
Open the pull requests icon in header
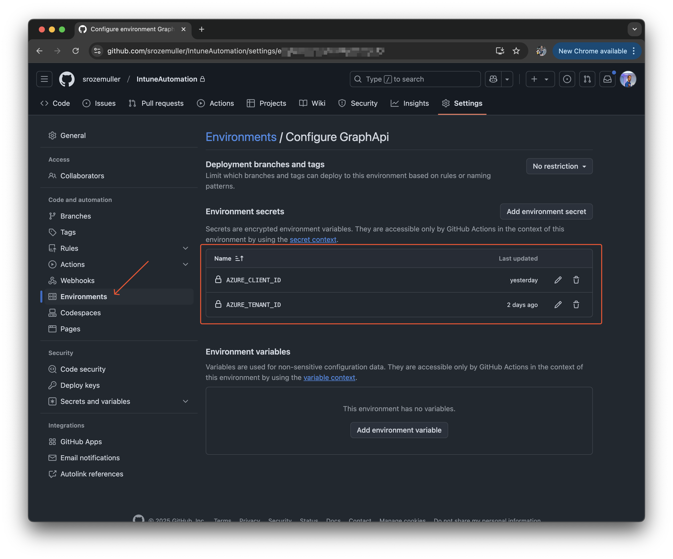coord(587,79)
